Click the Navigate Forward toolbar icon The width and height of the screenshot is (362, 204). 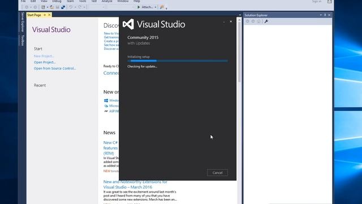click(35, 7)
